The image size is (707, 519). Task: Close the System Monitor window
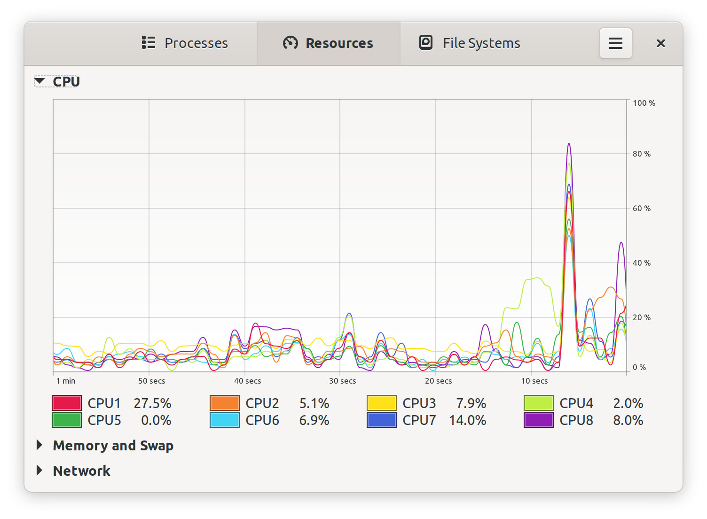(660, 43)
